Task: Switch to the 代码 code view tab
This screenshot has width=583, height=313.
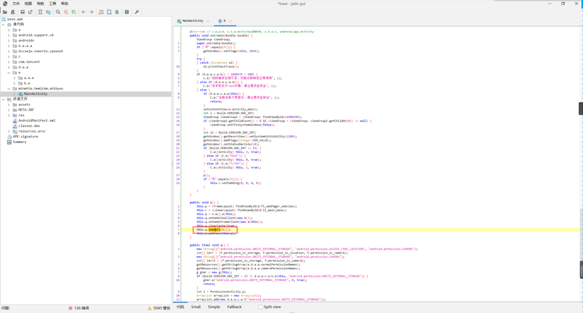Action: [180, 307]
